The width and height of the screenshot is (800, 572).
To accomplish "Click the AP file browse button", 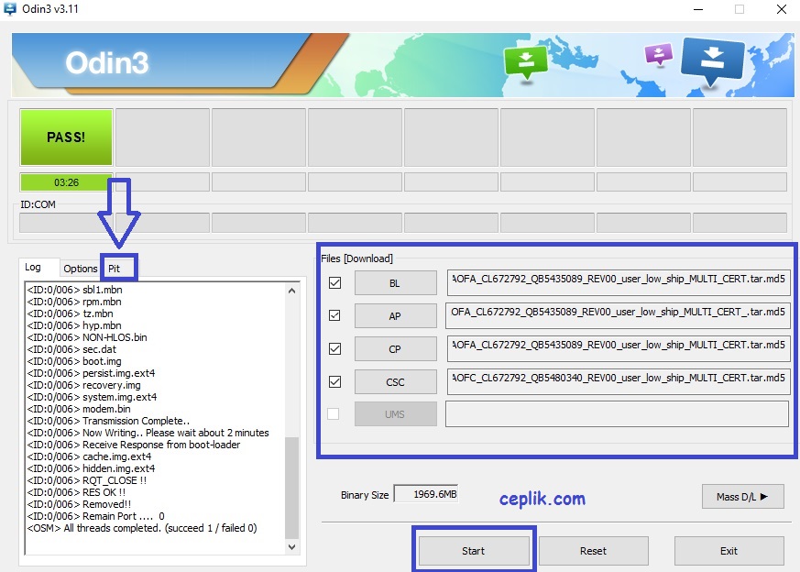I will pyautogui.click(x=395, y=316).
